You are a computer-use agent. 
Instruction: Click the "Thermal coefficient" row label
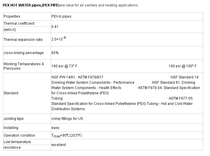point(19,24)
